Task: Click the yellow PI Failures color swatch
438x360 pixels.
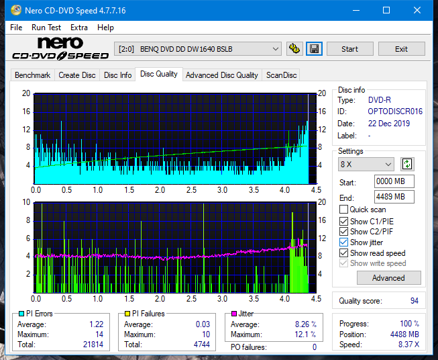Action: click(127, 314)
